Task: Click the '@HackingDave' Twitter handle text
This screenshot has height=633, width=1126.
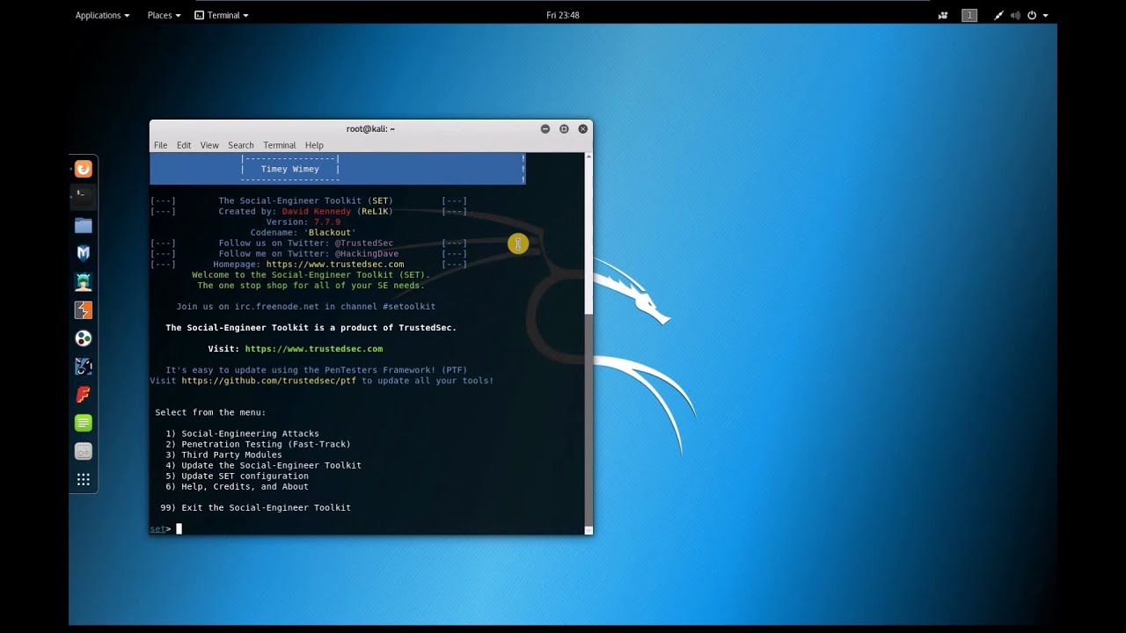Action: (367, 253)
